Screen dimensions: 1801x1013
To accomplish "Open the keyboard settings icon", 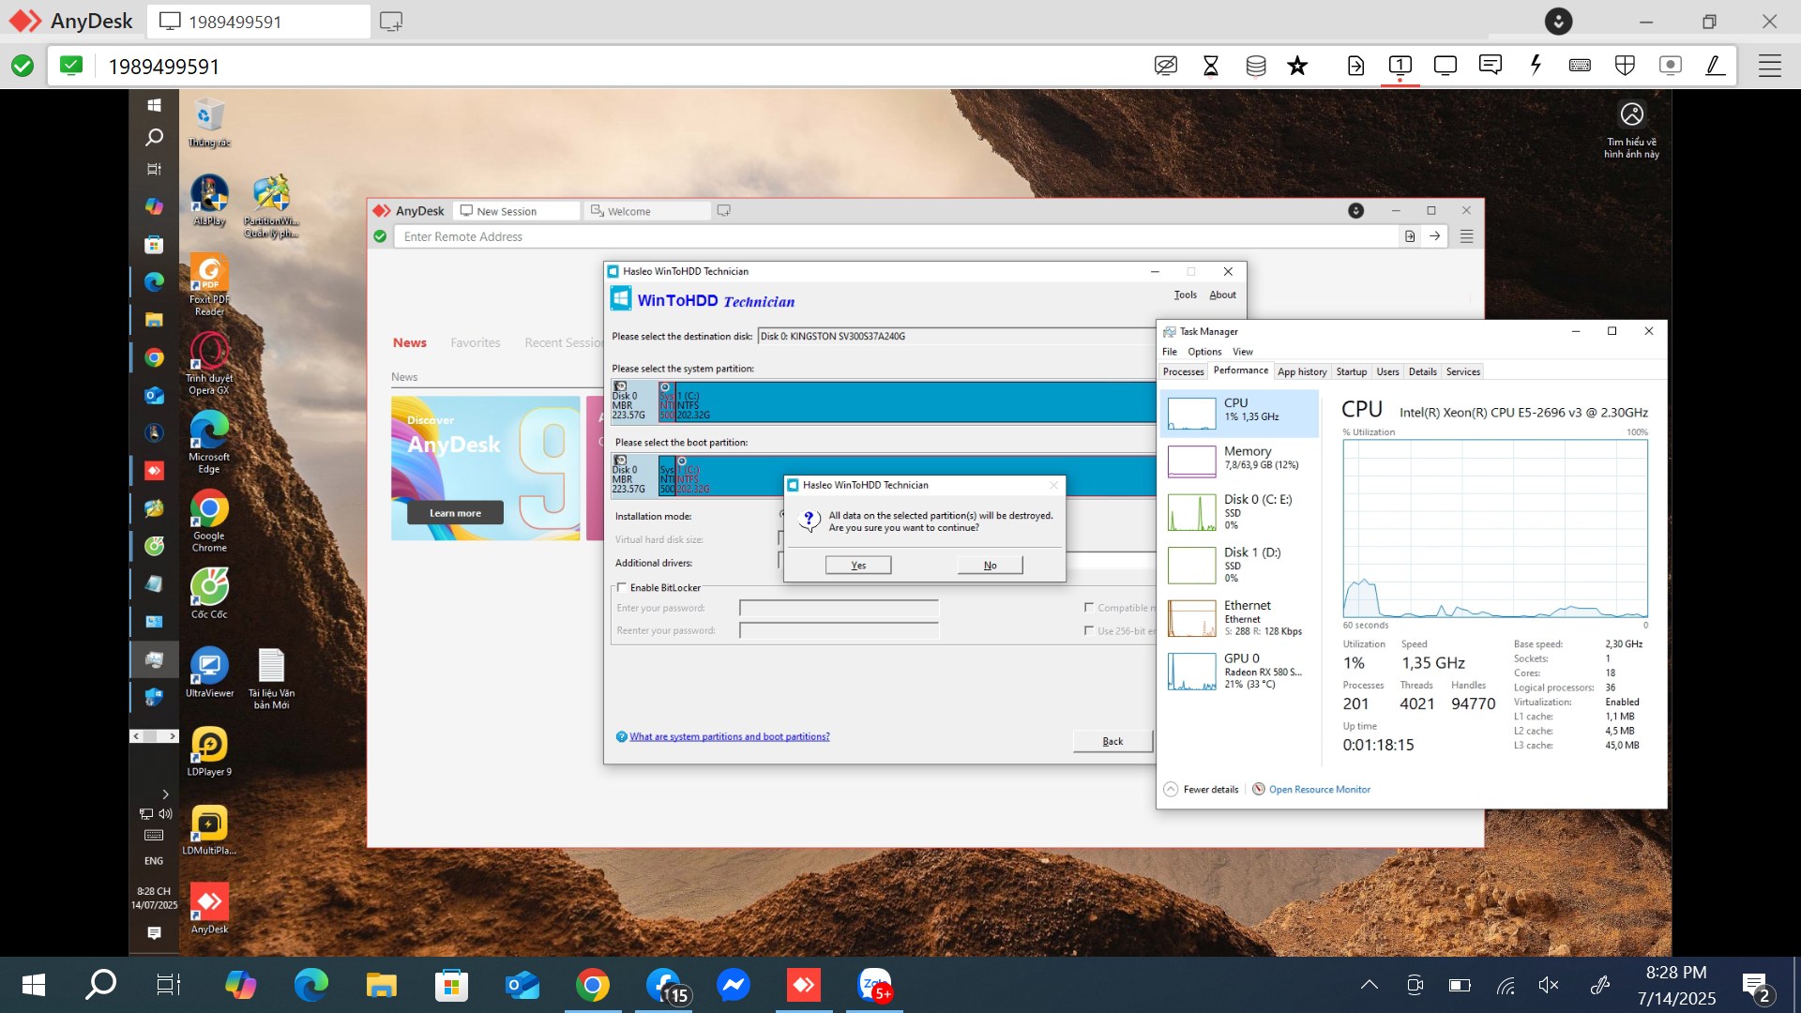I will 1580,66.
